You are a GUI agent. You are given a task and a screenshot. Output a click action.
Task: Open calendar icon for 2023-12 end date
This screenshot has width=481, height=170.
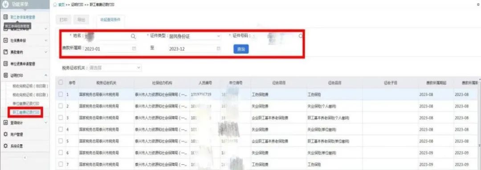tap(218, 49)
